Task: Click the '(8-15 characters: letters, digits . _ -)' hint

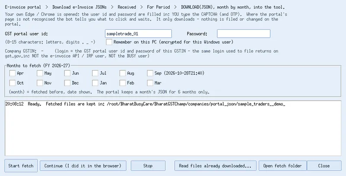Action: point(50,42)
